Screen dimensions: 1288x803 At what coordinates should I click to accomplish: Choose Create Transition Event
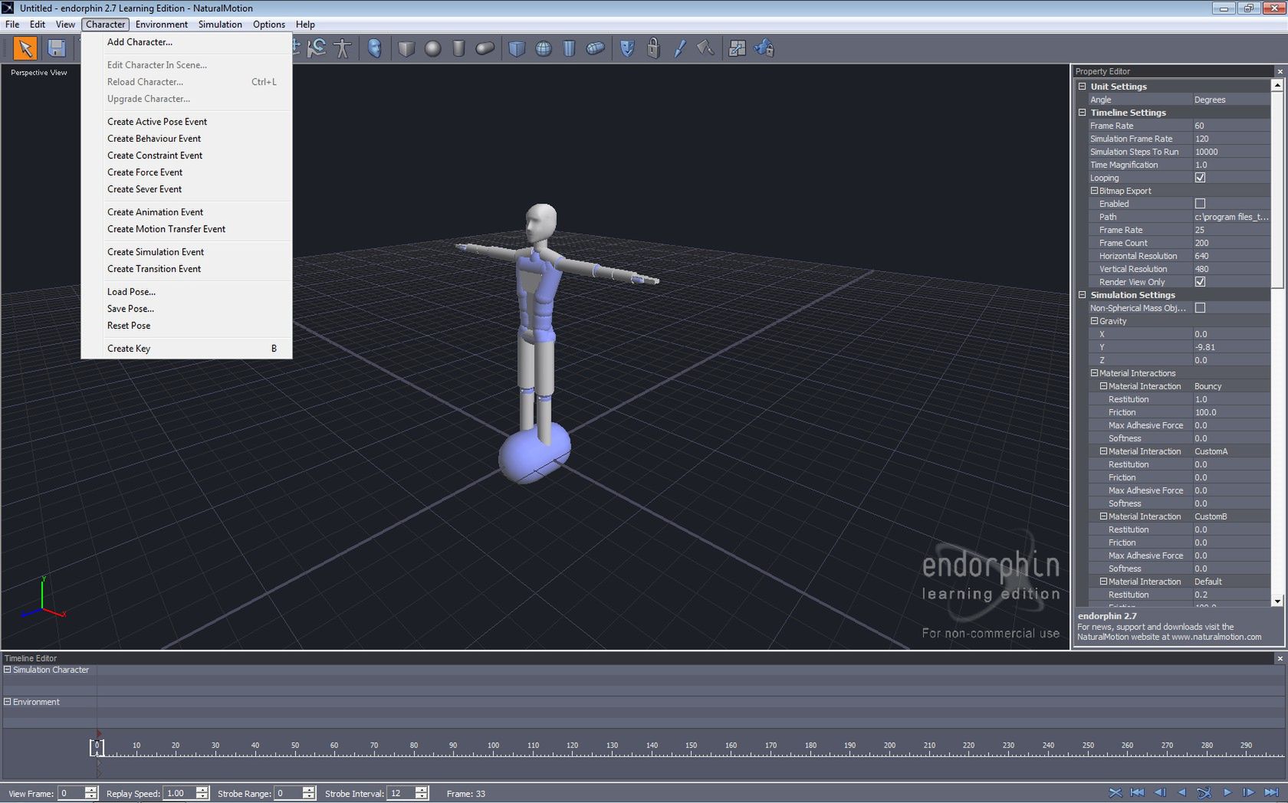(186, 269)
